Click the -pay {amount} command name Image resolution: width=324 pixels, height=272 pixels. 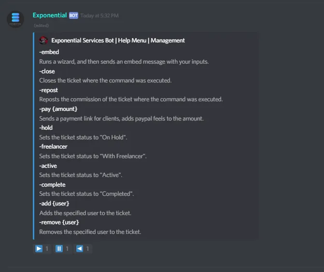pyautogui.click(x=58, y=109)
